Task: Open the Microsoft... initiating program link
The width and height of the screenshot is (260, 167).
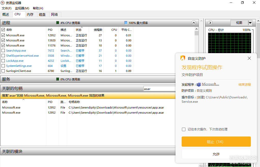Action: click(x=210, y=84)
